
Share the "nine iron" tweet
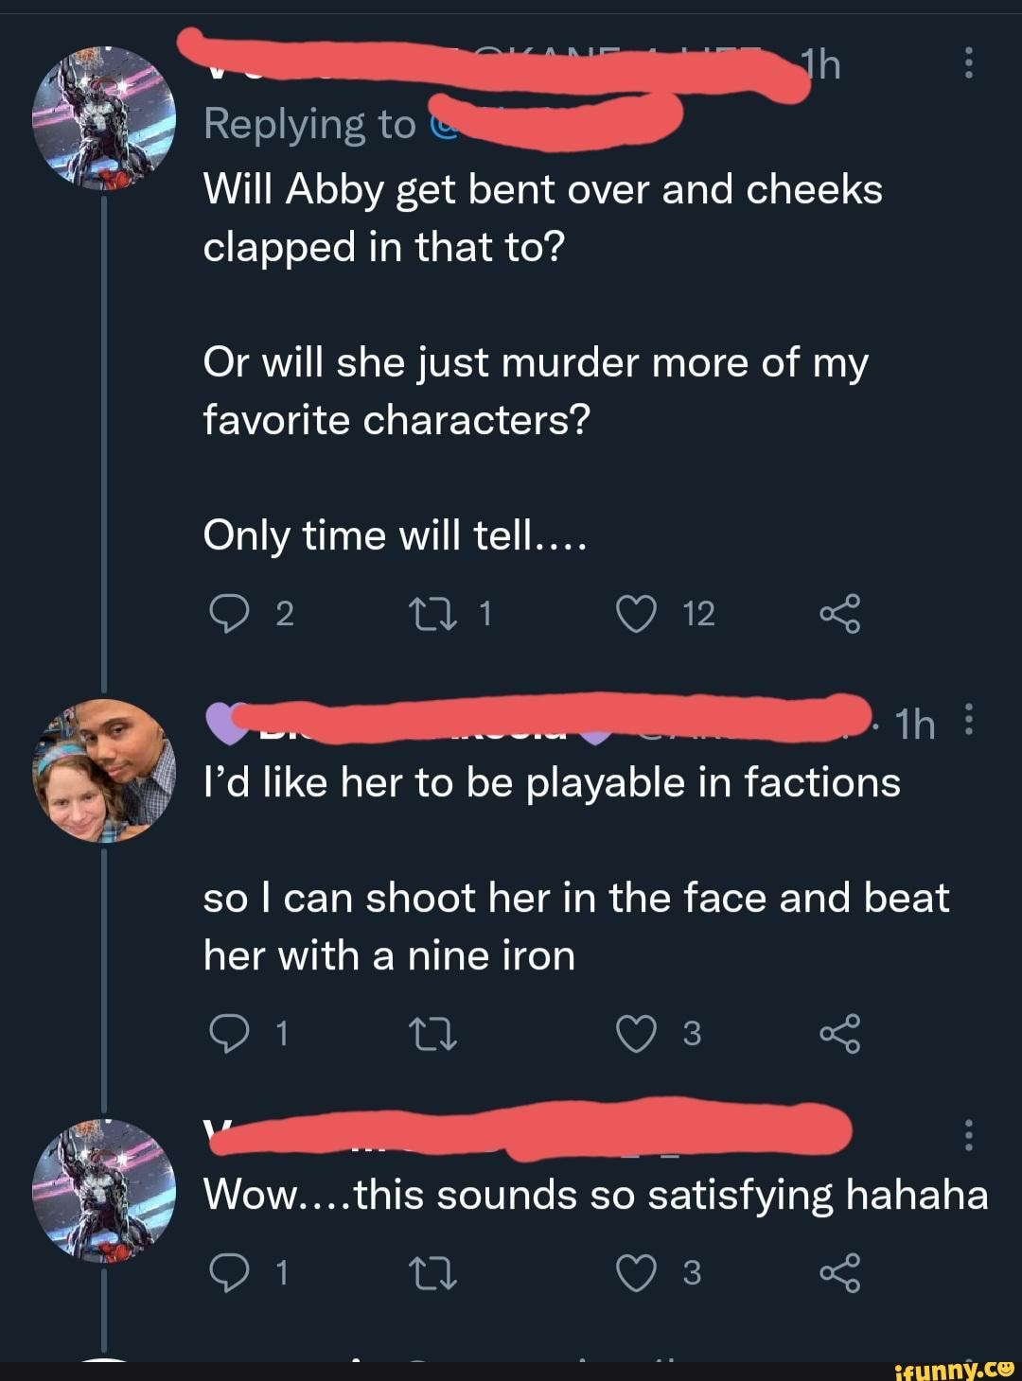pyautogui.click(x=840, y=1034)
